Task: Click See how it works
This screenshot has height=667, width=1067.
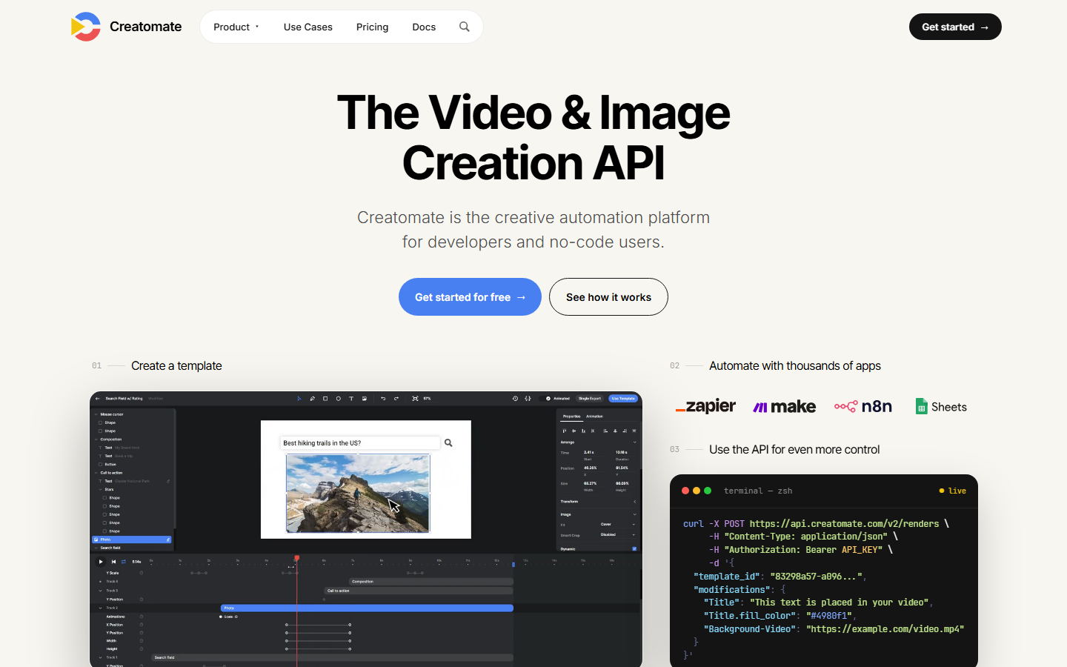Action: (x=608, y=297)
